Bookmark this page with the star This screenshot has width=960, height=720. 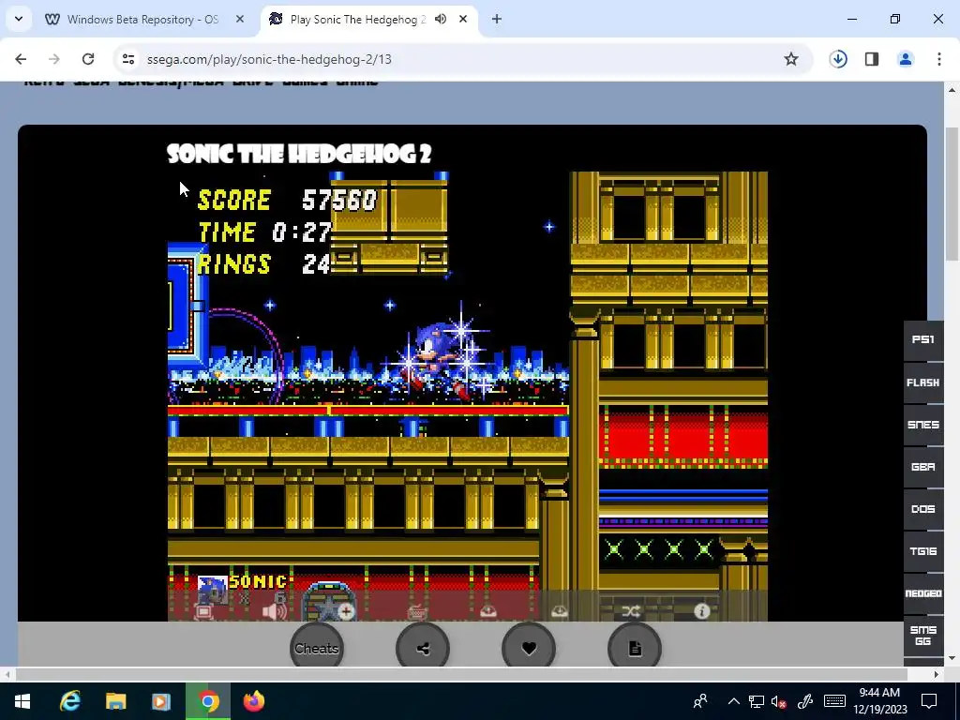[x=791, y=59]
